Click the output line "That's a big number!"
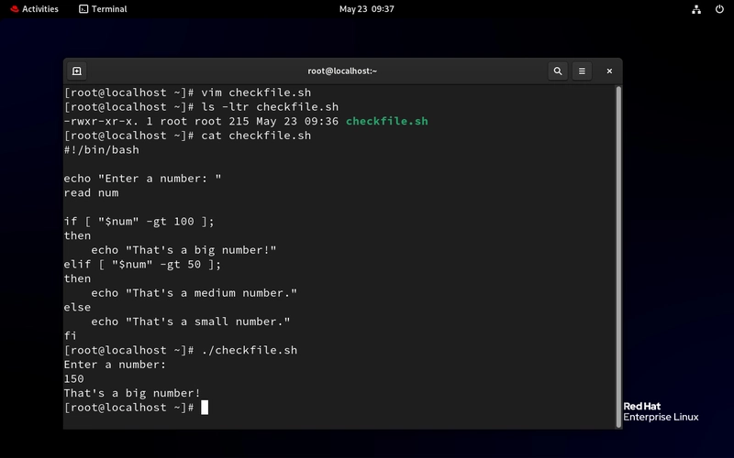734x458 pixels. click(132, 394)
